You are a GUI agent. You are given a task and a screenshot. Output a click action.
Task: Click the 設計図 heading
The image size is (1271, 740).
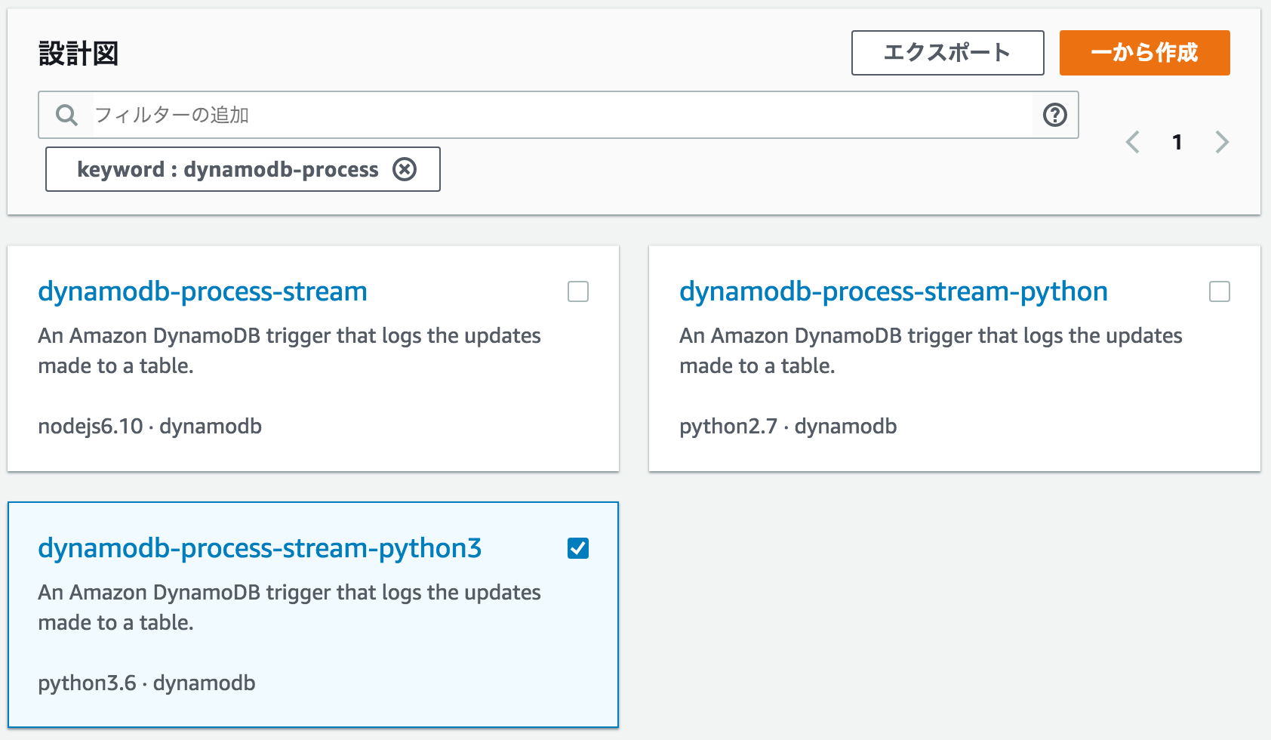(x=78, y=54)
